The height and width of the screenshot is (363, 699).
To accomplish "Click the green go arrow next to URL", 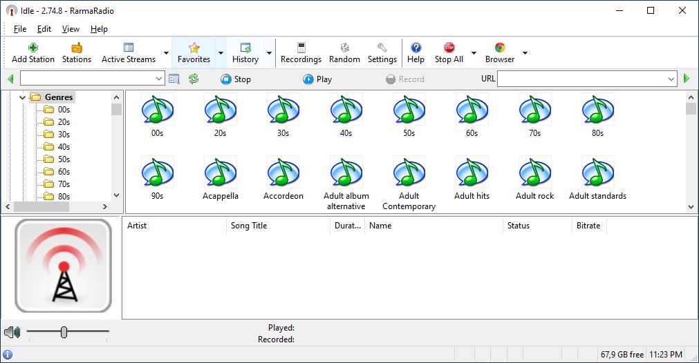I will 687,79.
